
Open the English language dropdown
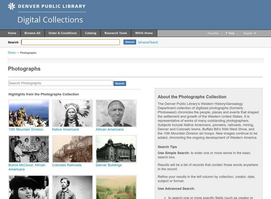pyautogui.click(x=250, y=33)
